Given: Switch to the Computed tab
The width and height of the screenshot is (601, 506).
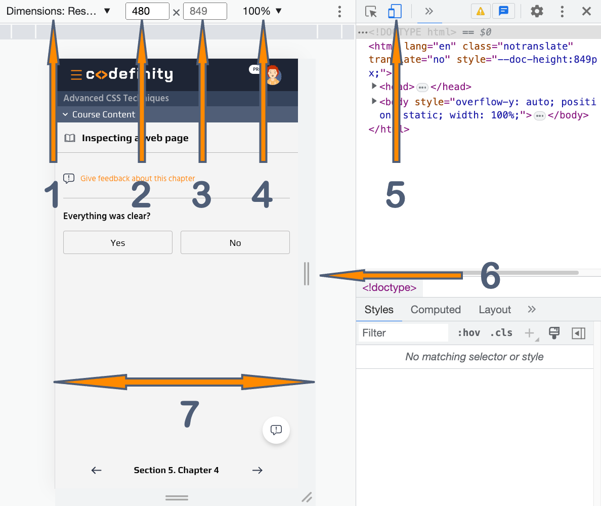Looking at the screenshot, I should coord(436,310).
